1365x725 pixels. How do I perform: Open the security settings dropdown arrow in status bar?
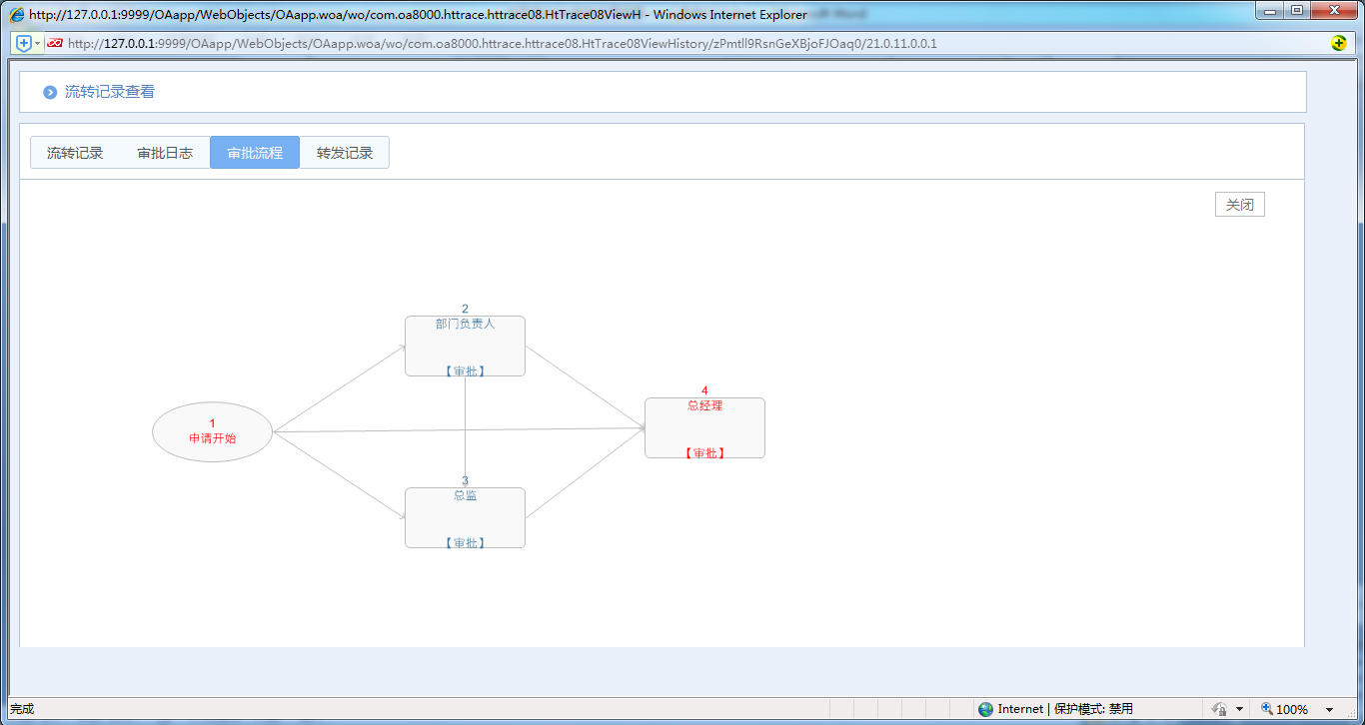coord(1238,710)
